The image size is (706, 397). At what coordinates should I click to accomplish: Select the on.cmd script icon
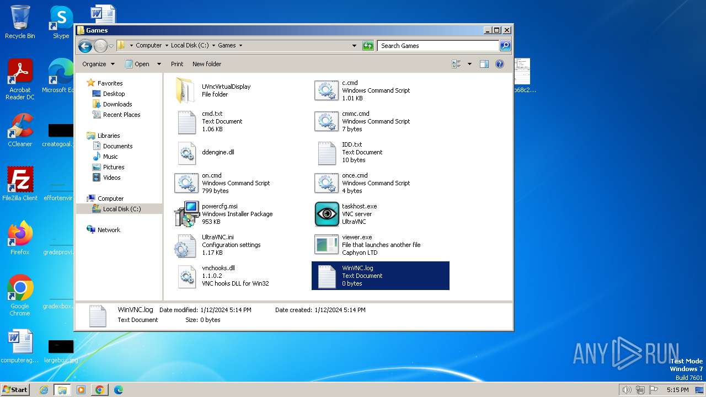(x=186, y=183)
